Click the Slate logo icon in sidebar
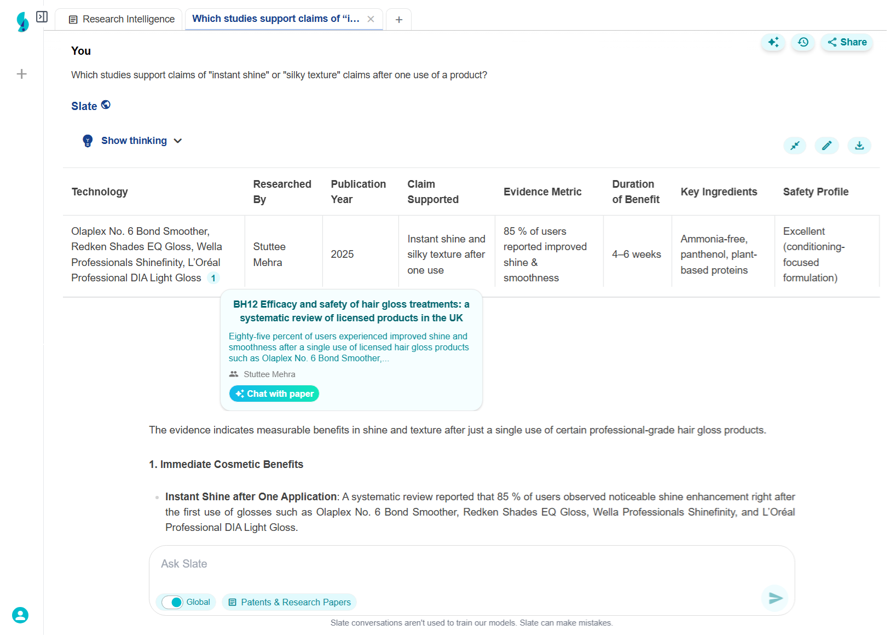This screenshot has height=636, width=890. click(x=22, y=22)
